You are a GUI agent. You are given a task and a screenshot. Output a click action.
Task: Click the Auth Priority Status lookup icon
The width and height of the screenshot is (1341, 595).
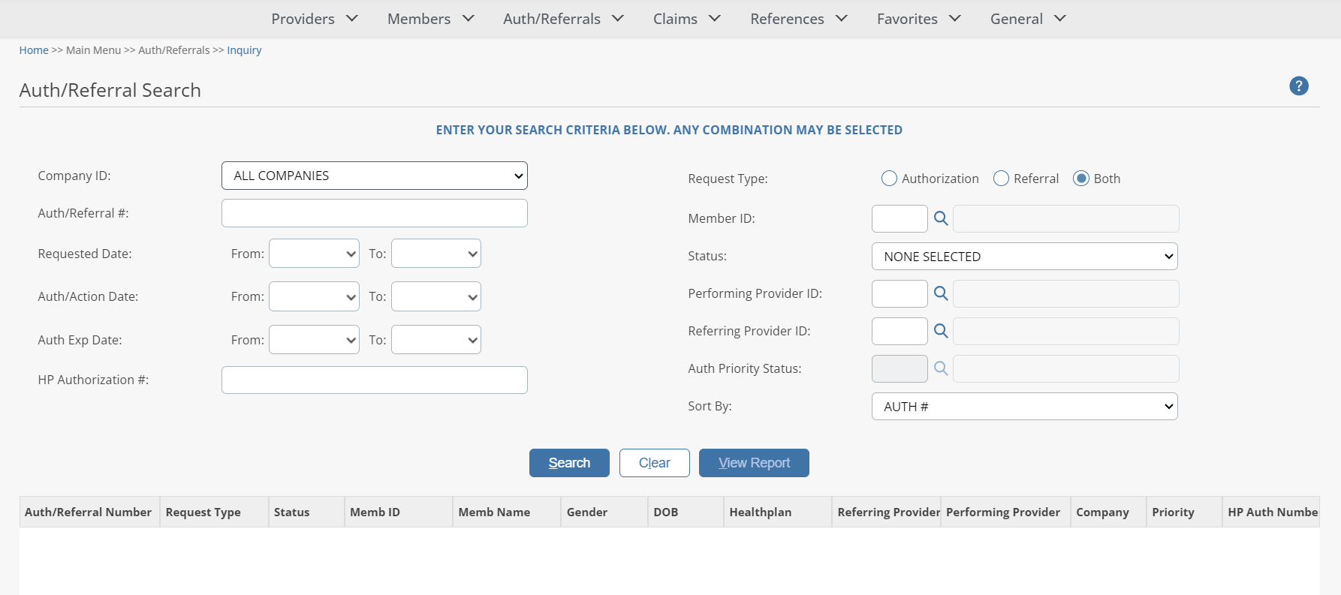coord(940,368)
